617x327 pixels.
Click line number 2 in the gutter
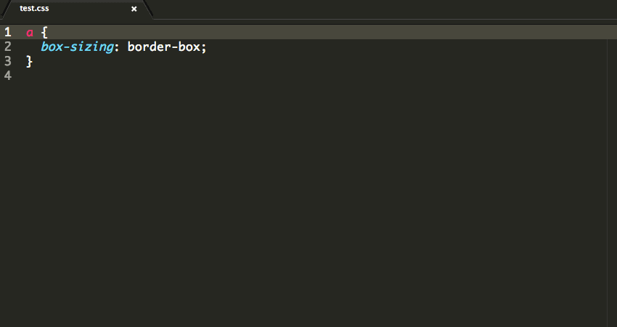[7, 47]
